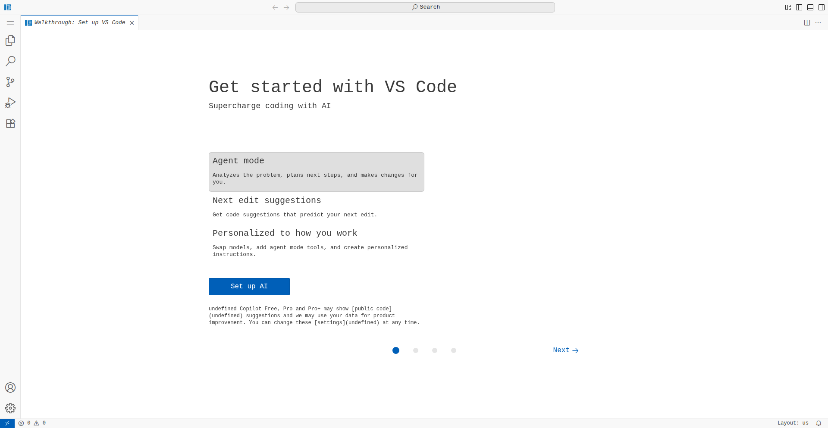Click the Get started with VS Code heading
This screenshot has width=828, height=428.
click(x=332, y=87)
